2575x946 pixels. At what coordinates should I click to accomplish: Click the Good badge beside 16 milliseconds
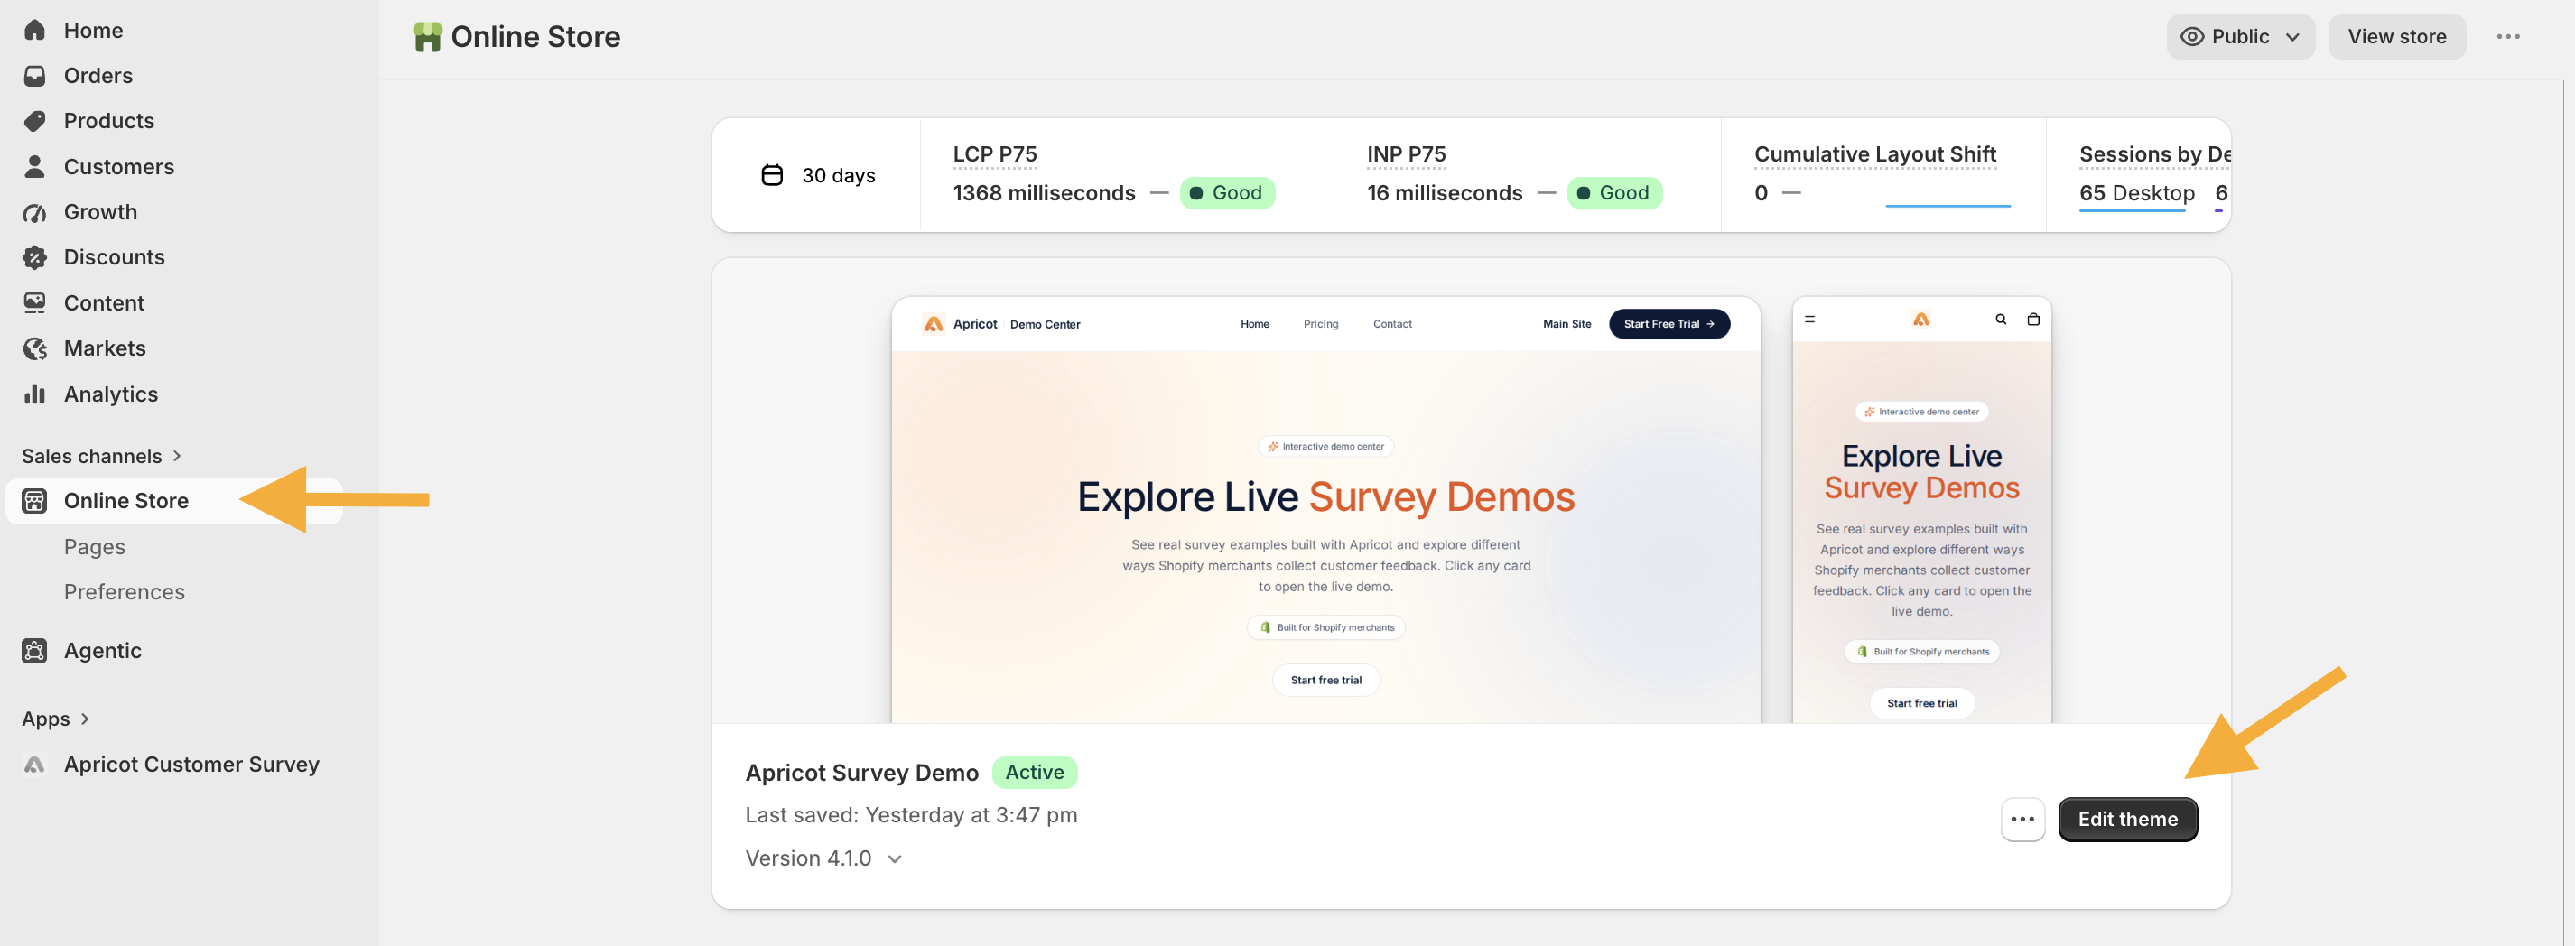(x=1614, y=193)
